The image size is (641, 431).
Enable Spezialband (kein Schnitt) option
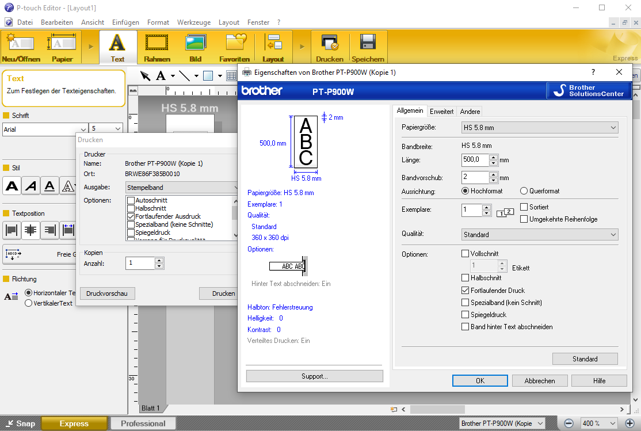[x=465, y=303]
